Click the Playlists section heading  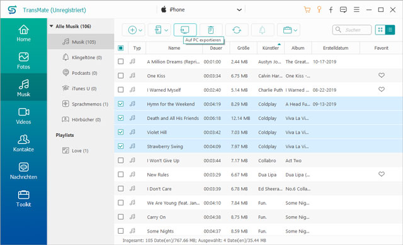65,135
